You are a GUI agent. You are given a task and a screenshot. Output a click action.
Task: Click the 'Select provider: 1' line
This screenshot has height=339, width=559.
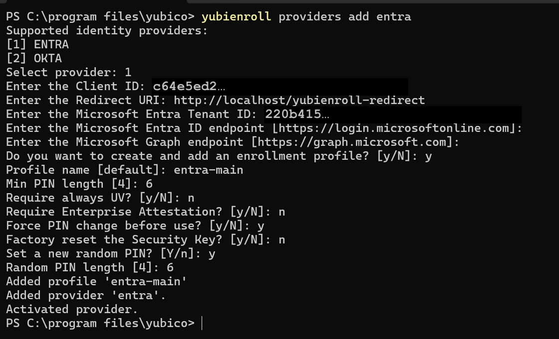click(x=69, y=73)
